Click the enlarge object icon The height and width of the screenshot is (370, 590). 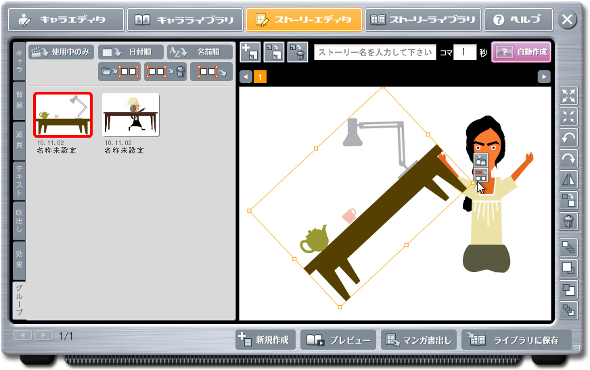pyautogui.click(x=568, y=96)
